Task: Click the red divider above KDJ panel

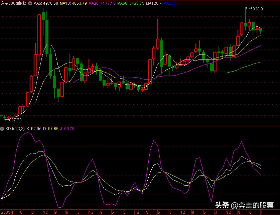Action: click(x=140, y=126)
